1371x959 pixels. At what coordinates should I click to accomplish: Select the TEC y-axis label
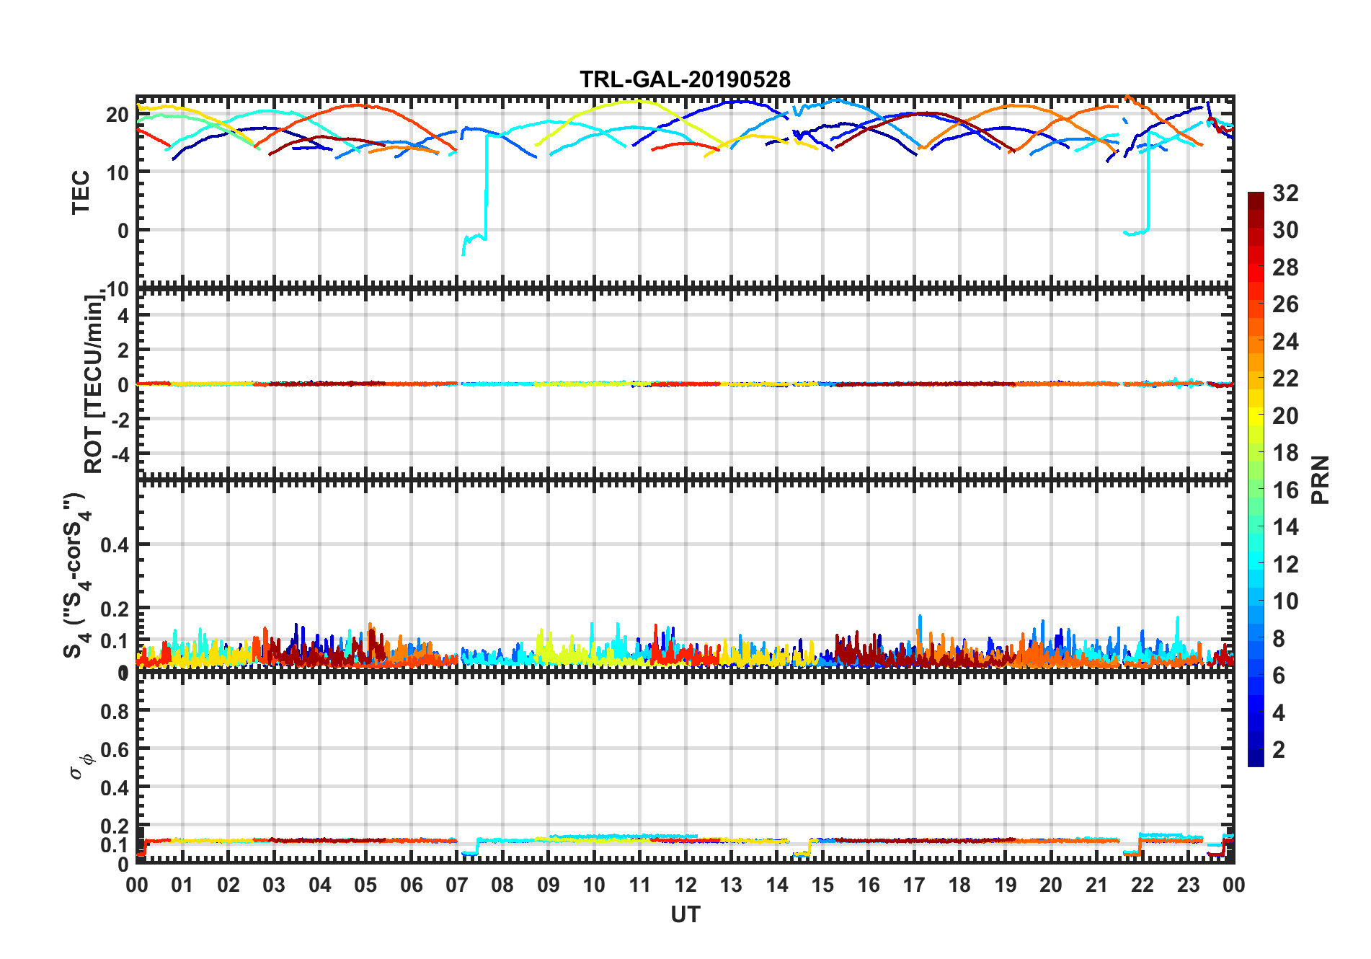tap(81, 192)
